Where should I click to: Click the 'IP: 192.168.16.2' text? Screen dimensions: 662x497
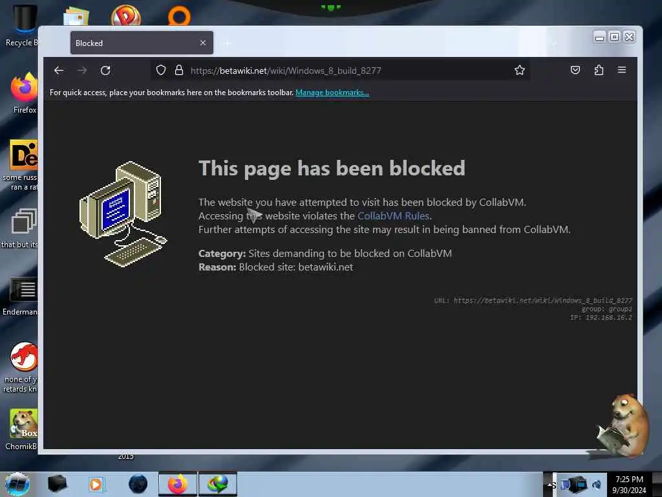click(x=601, y=317)
